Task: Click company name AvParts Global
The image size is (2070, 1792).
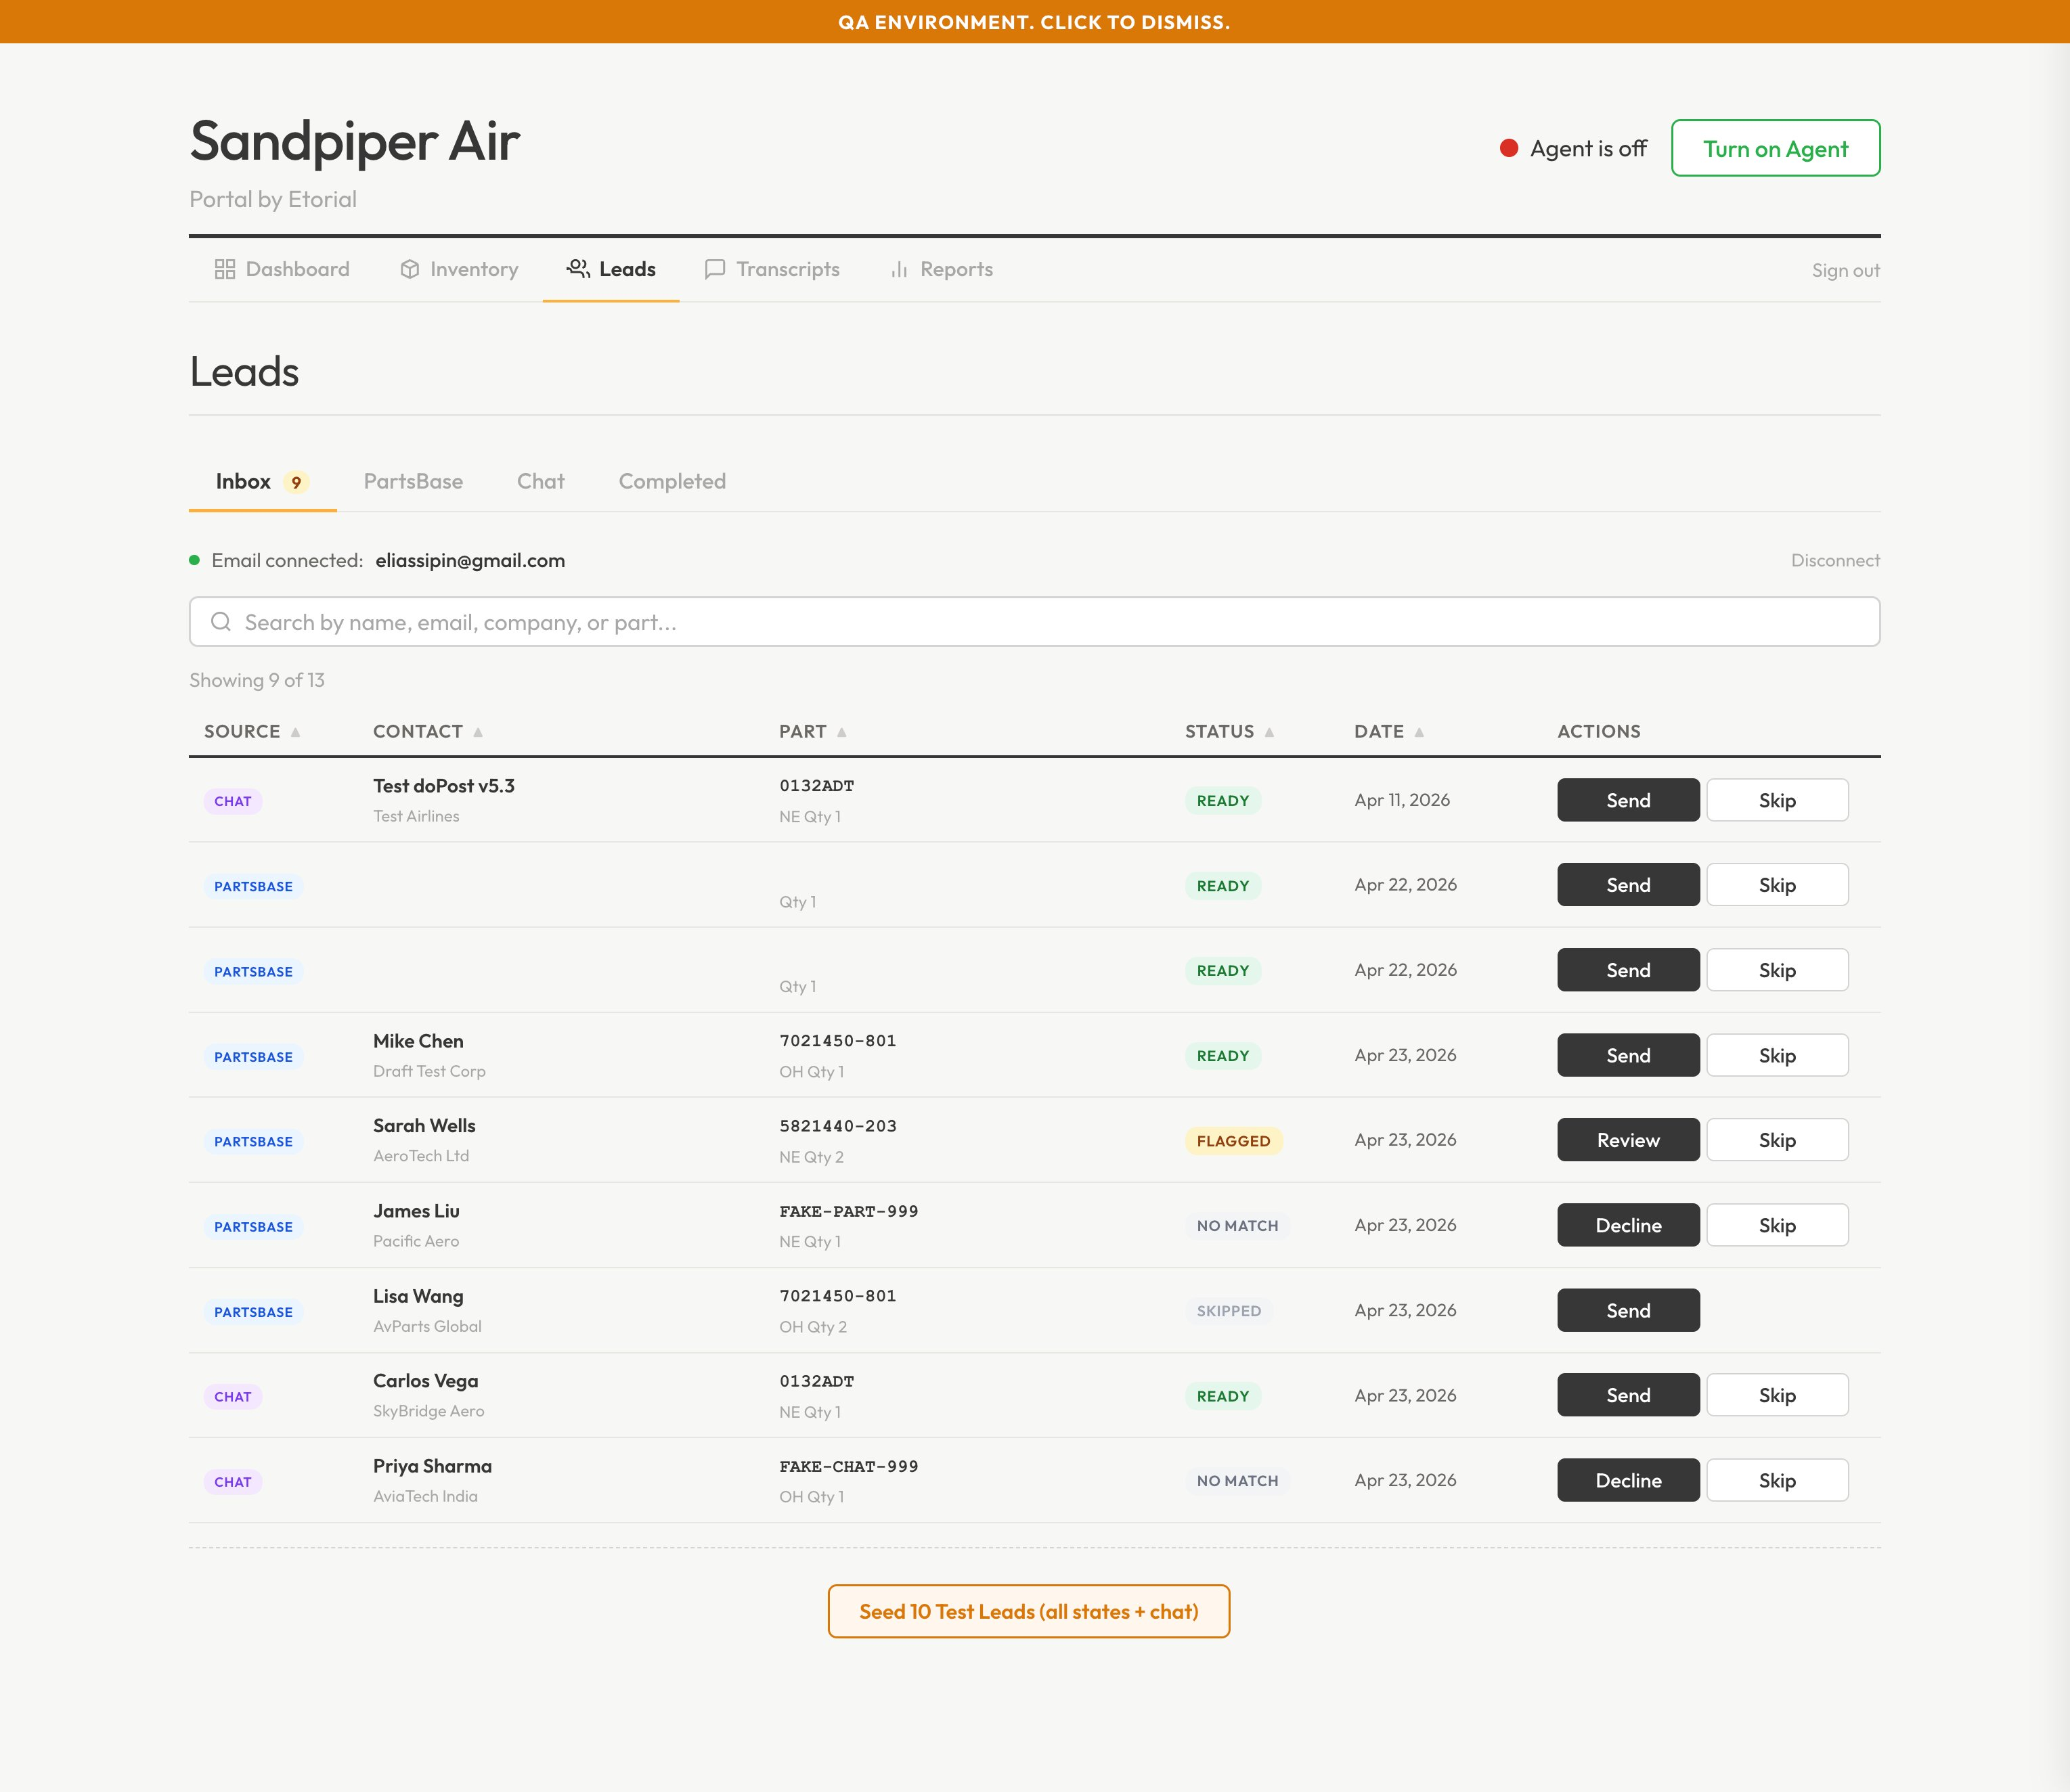Action: [427, 1327]
